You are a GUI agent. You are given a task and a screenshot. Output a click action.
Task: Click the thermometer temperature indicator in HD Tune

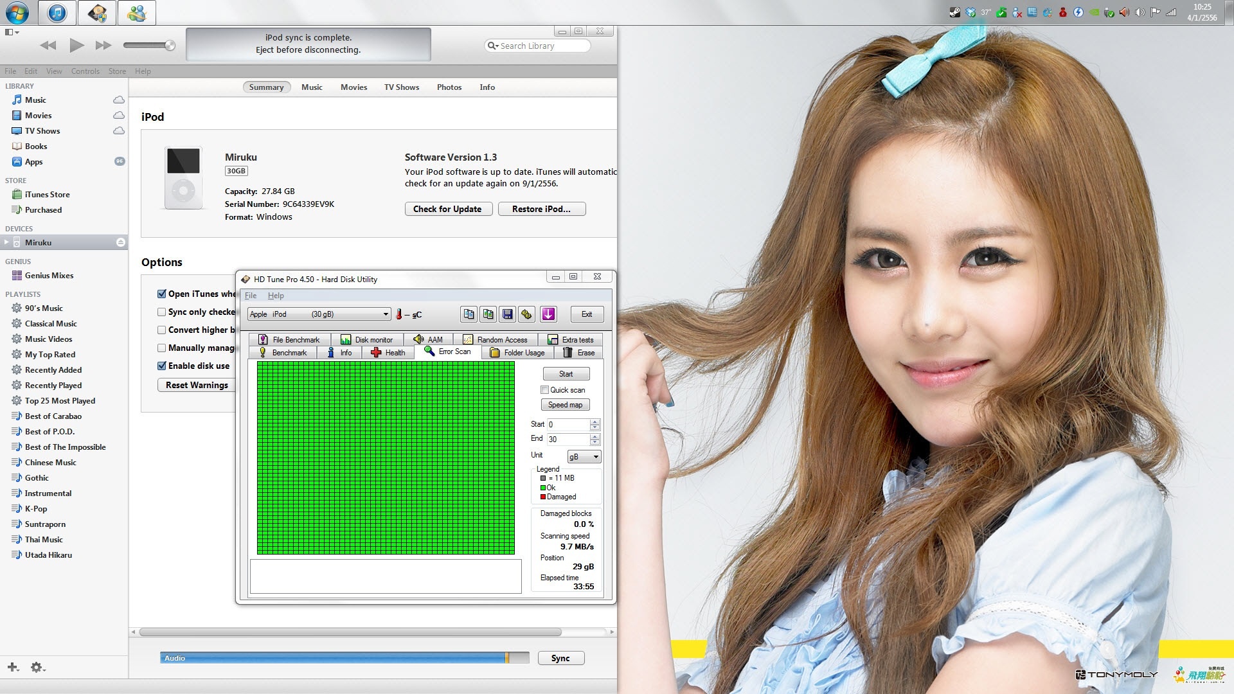399,314
